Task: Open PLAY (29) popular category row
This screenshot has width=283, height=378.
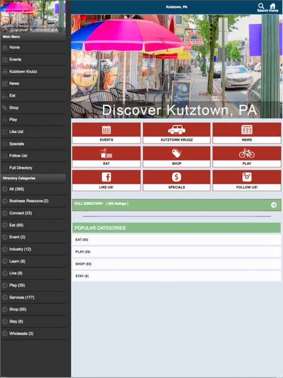Action: point(177,252)
